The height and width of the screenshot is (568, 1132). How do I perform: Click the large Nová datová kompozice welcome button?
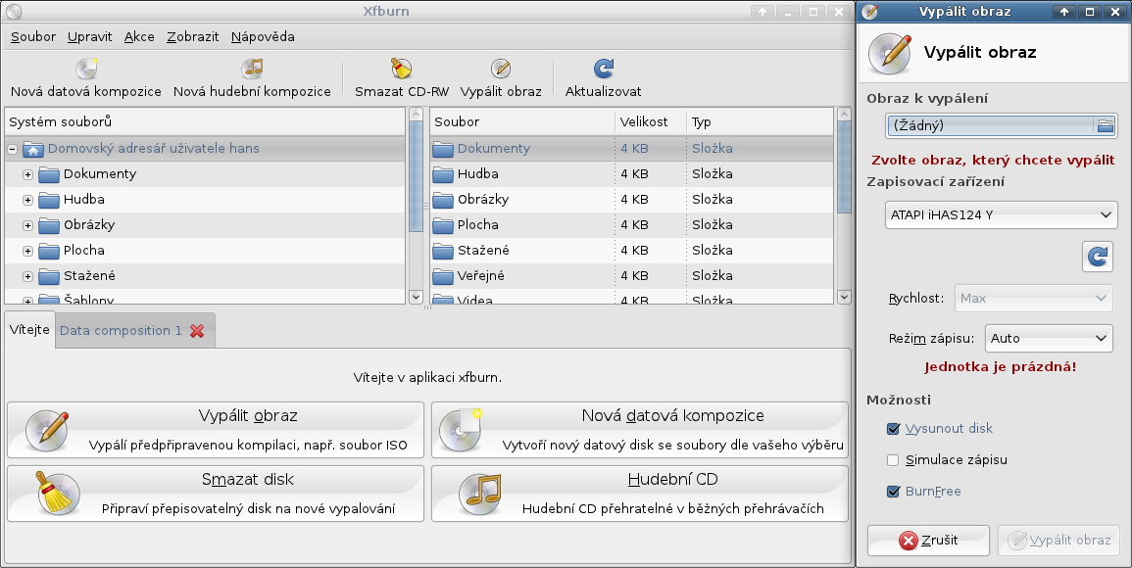point(640,430)
